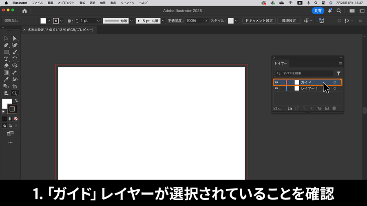Collapse the Layers panel with double arrows
This screenshot has width=367, height=206.
[x=341, y=57]
